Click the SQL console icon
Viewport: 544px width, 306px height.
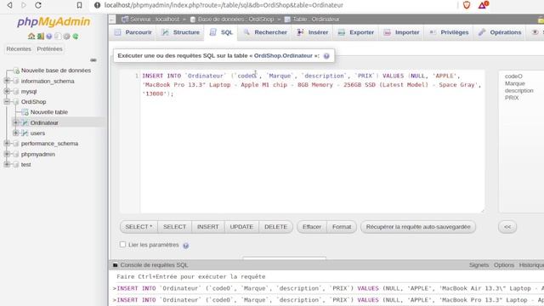pyautogui.click(x=116, y=265)
